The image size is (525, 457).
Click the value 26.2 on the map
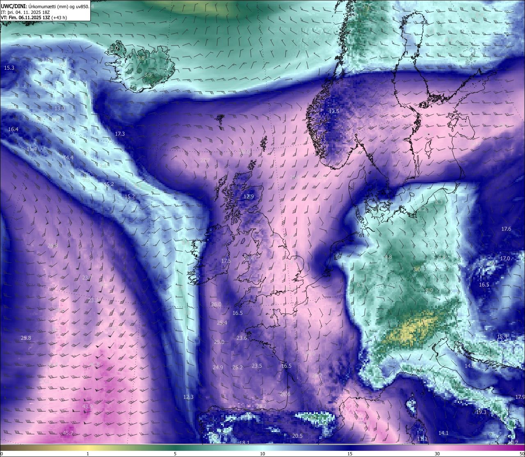click(x=237, y=367)
